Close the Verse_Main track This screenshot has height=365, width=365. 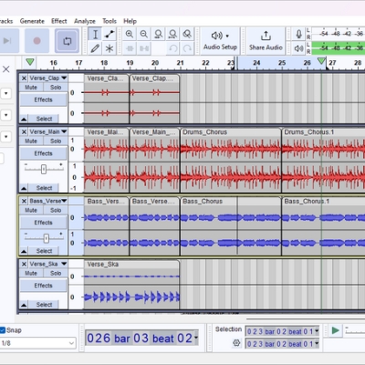click(24, 131)
